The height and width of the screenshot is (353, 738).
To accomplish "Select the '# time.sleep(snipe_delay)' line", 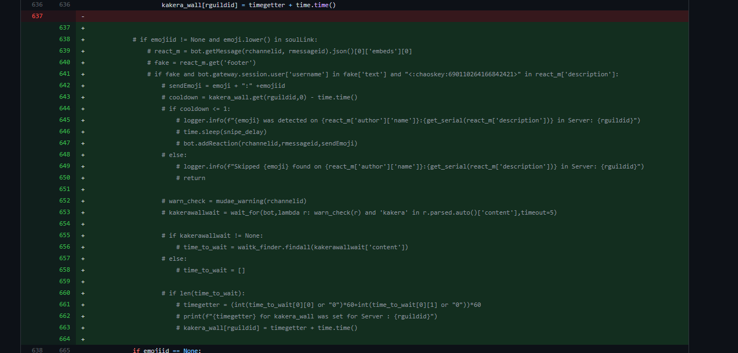I will tap(221, 132).
